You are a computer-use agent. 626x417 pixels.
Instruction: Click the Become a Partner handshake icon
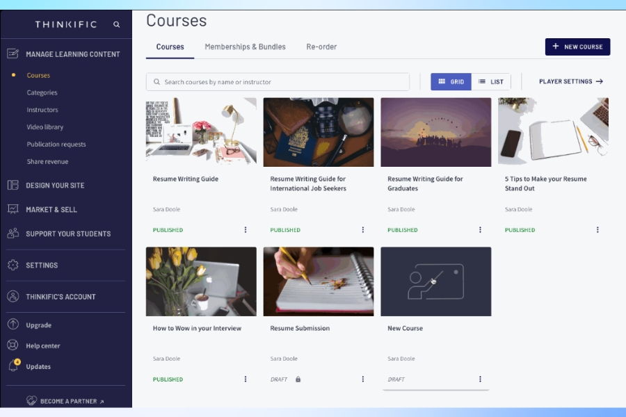pos(31,400)
